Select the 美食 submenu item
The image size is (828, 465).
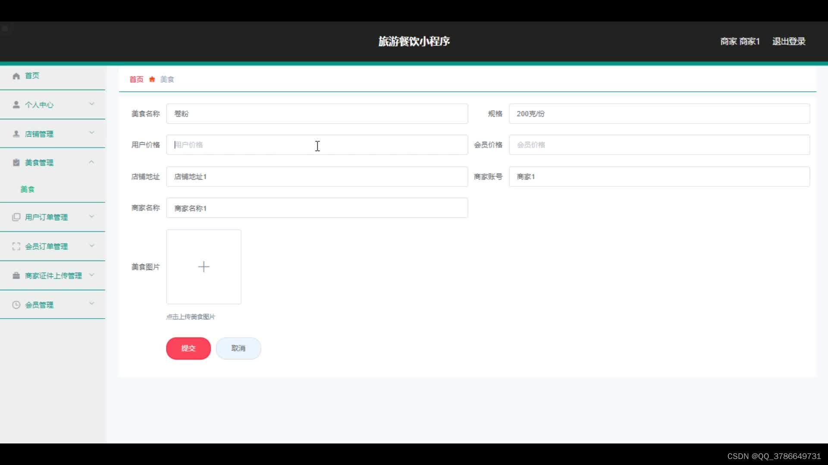coord(27,189)
